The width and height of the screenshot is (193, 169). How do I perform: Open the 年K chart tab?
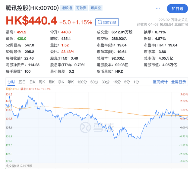71,82
